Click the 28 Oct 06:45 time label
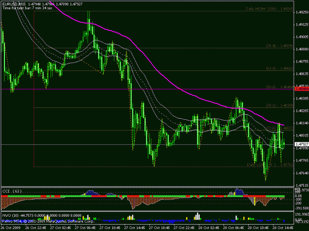Screen dimensions: 309x231 (233, 228)
